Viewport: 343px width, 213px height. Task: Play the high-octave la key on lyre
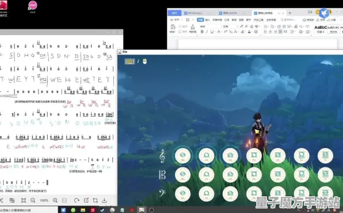click(x=302, y=156)
